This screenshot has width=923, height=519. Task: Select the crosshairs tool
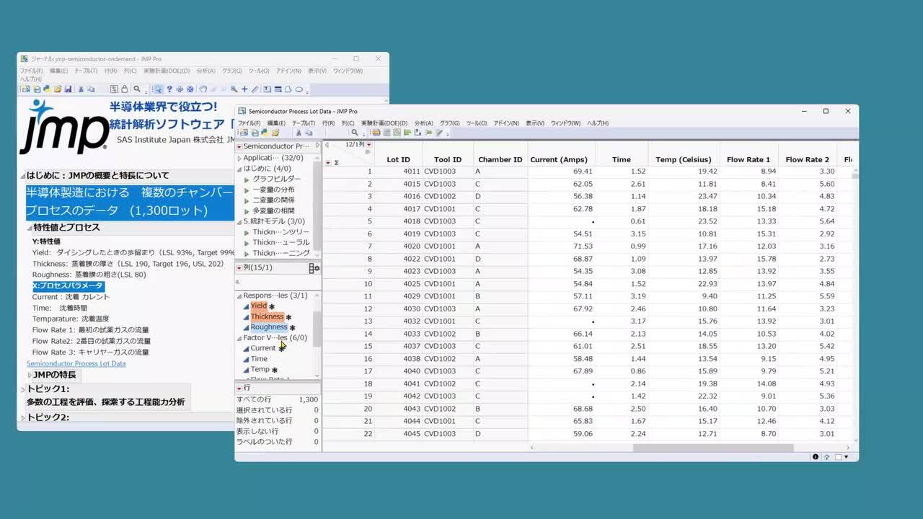(x=244, y=89)
